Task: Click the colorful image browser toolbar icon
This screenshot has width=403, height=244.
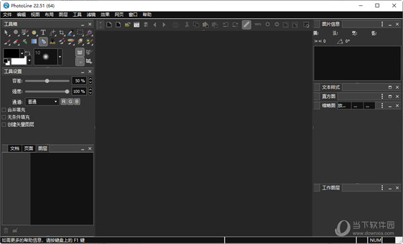Action: pyautogui.click(x=136, y=25)
